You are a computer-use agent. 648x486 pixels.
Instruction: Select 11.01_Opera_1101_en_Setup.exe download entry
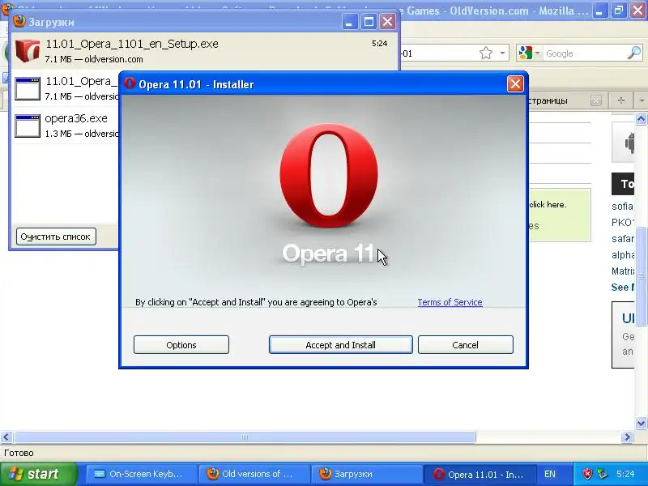click(x=204, y=51)
